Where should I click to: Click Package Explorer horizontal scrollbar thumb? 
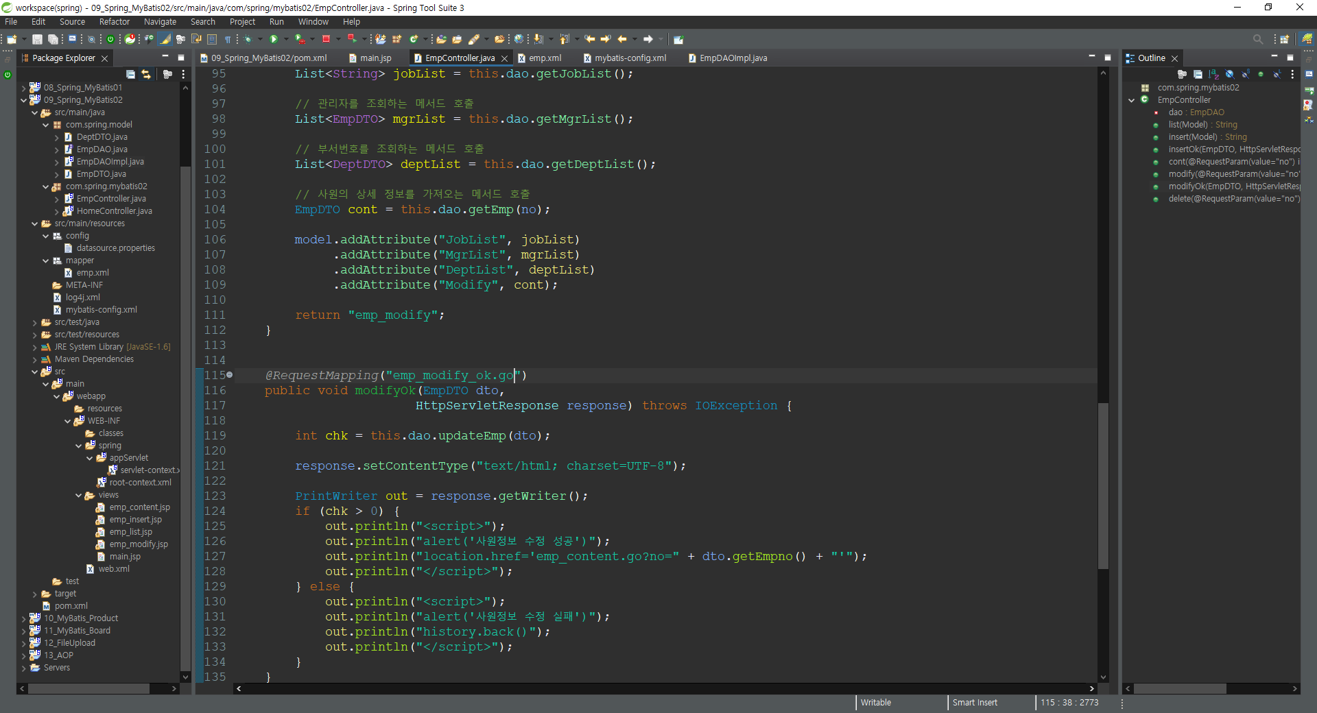[x=89, y=688]
